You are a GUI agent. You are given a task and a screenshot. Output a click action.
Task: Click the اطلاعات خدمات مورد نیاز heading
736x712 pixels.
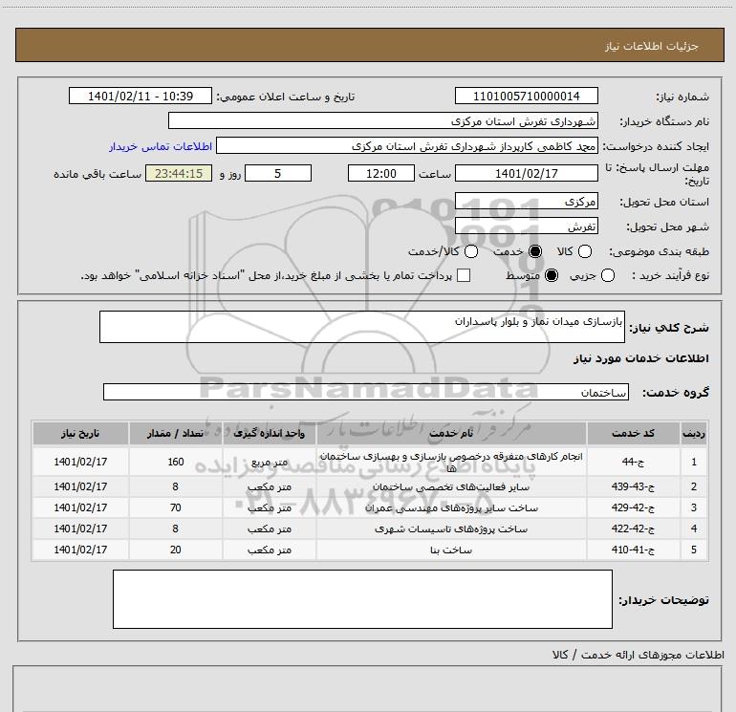(x=640, y=358)
